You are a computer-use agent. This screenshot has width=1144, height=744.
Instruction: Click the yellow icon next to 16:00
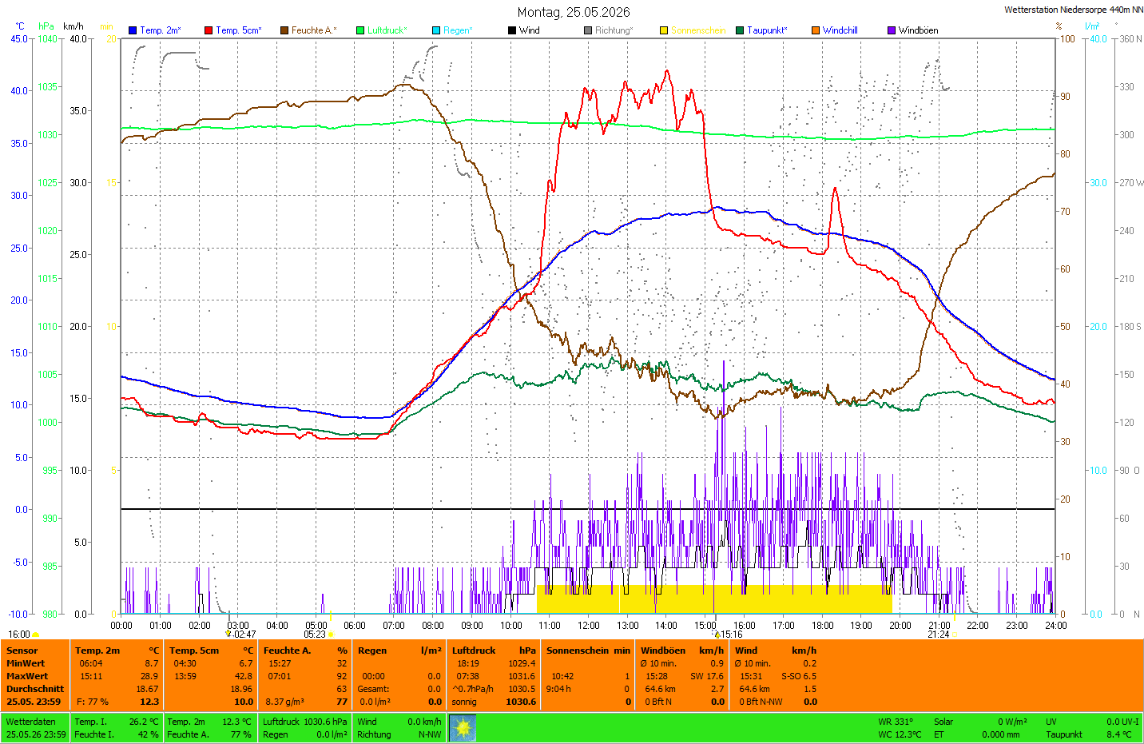tap(35, 635)
